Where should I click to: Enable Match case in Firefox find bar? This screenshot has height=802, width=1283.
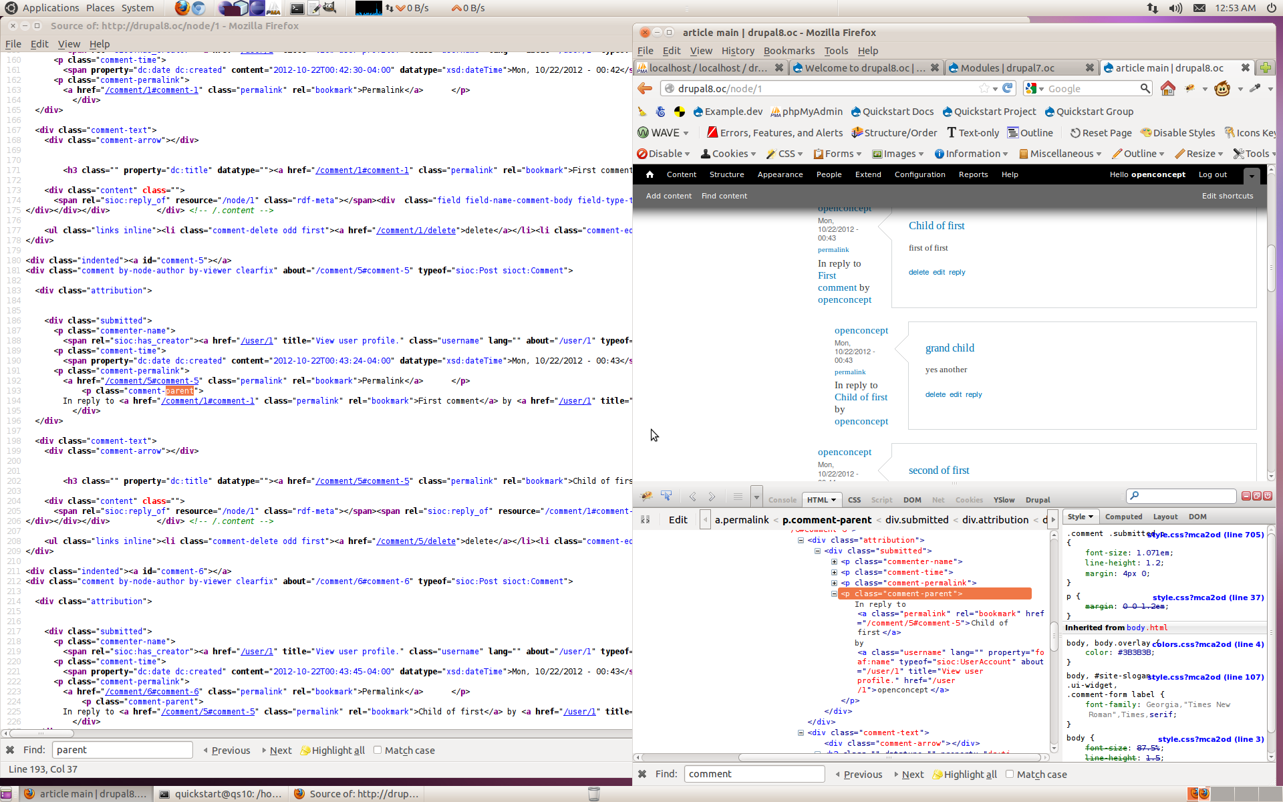(1010, 774)
